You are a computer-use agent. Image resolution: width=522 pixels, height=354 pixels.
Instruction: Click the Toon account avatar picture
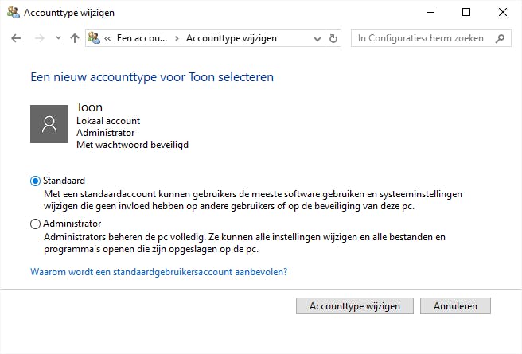pos(49,123)
